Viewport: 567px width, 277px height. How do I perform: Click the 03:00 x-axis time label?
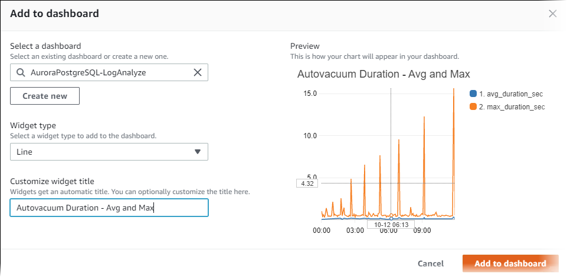point(355,231)
